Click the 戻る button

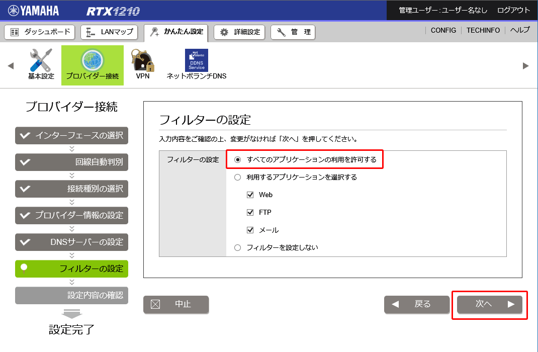[x=416, y=304]
